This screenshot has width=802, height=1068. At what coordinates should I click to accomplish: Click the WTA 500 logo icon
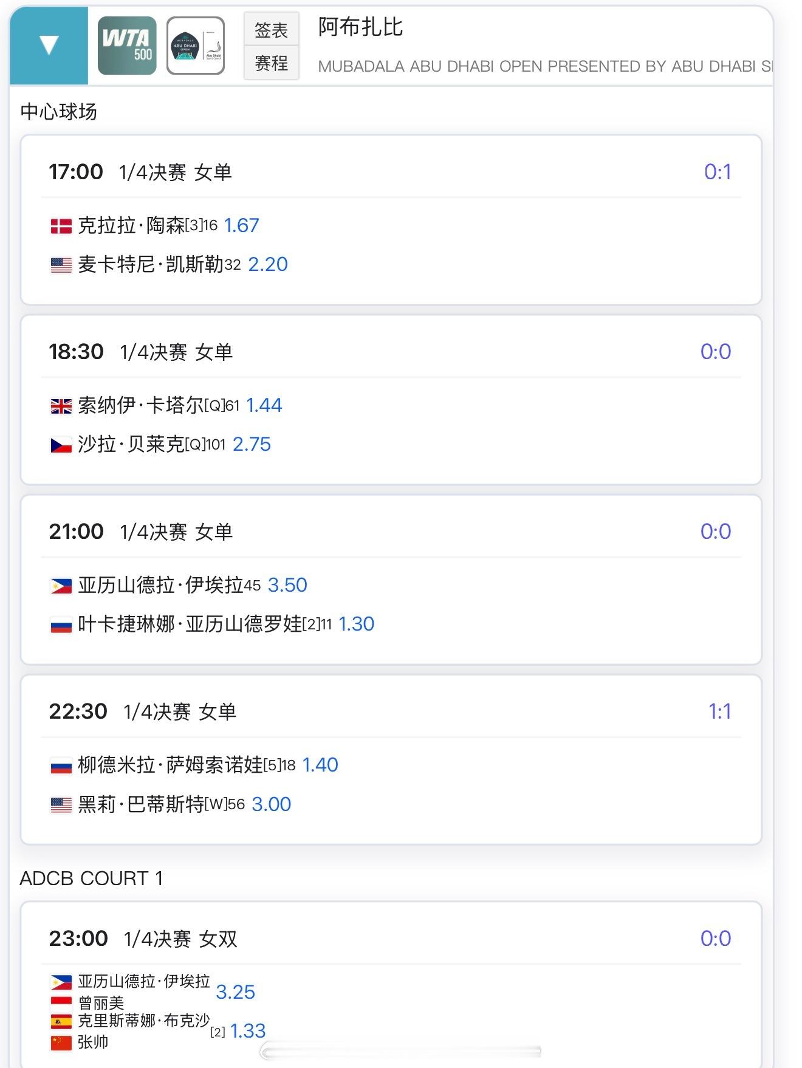point(127,46)
